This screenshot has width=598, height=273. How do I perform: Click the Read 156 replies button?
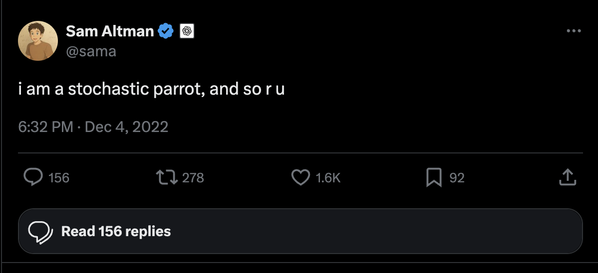tap(116, 231)
